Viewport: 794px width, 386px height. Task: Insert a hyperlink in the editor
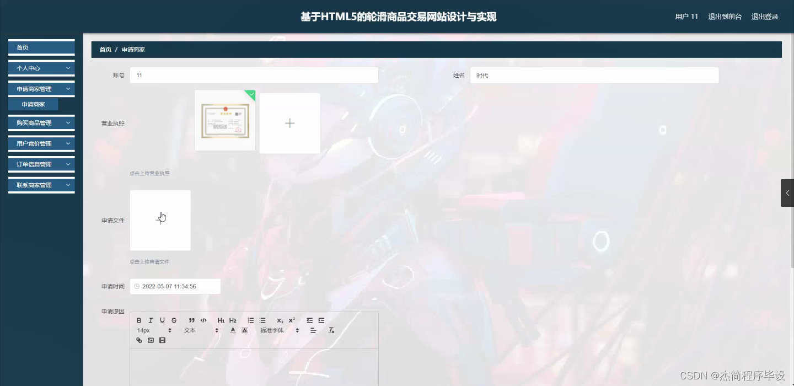139,340
